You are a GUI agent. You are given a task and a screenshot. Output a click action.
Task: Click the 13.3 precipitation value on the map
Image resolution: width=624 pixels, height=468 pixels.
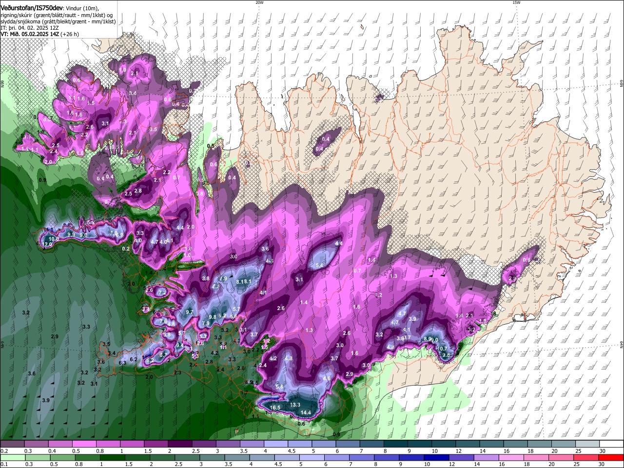(x=295, y=405)
